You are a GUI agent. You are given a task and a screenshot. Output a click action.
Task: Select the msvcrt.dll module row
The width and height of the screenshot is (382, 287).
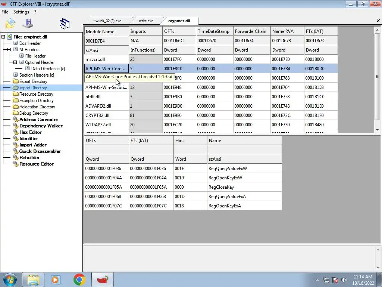(211, 59)
